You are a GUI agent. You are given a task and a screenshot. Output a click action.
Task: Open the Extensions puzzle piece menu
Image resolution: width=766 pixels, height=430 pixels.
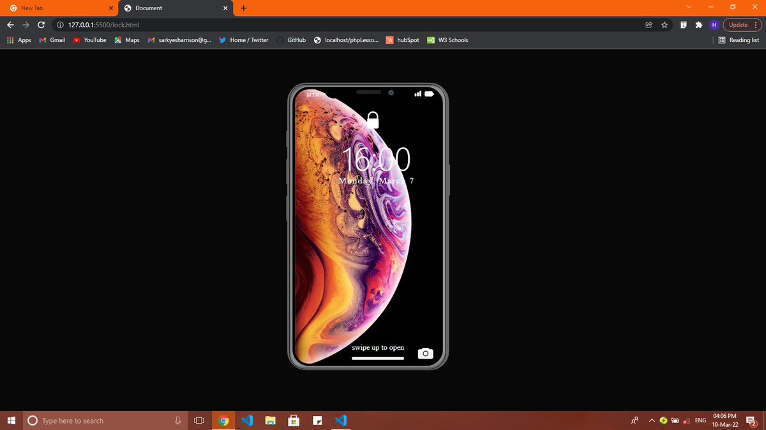[x=698, y=25]
